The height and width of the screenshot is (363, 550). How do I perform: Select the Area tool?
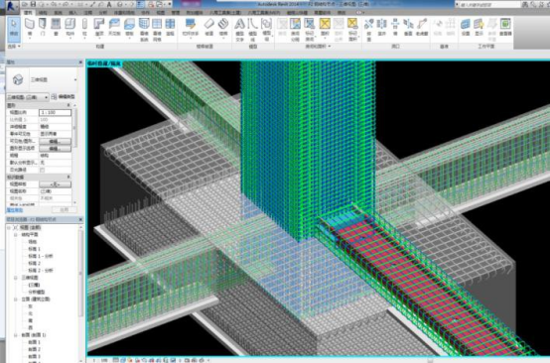[325, 28]
